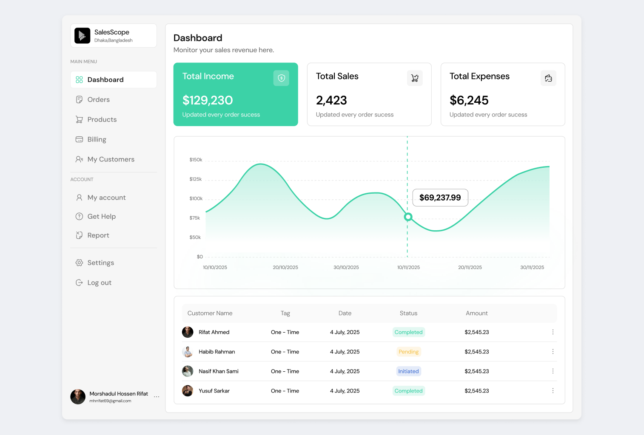This screenshot has width=644, height=435.
Task: Click the Pending status badge
Action: coord(408,351)
